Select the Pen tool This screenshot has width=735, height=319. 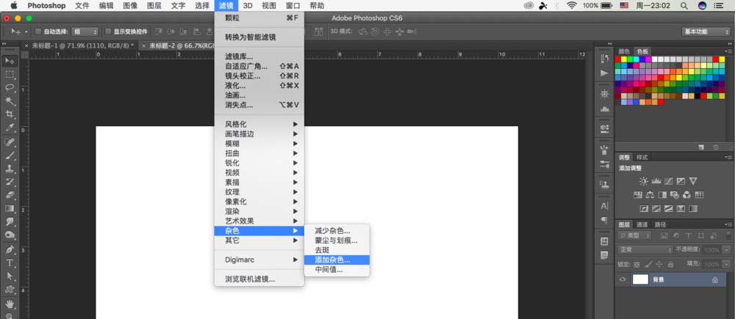[x=10, y=249]
